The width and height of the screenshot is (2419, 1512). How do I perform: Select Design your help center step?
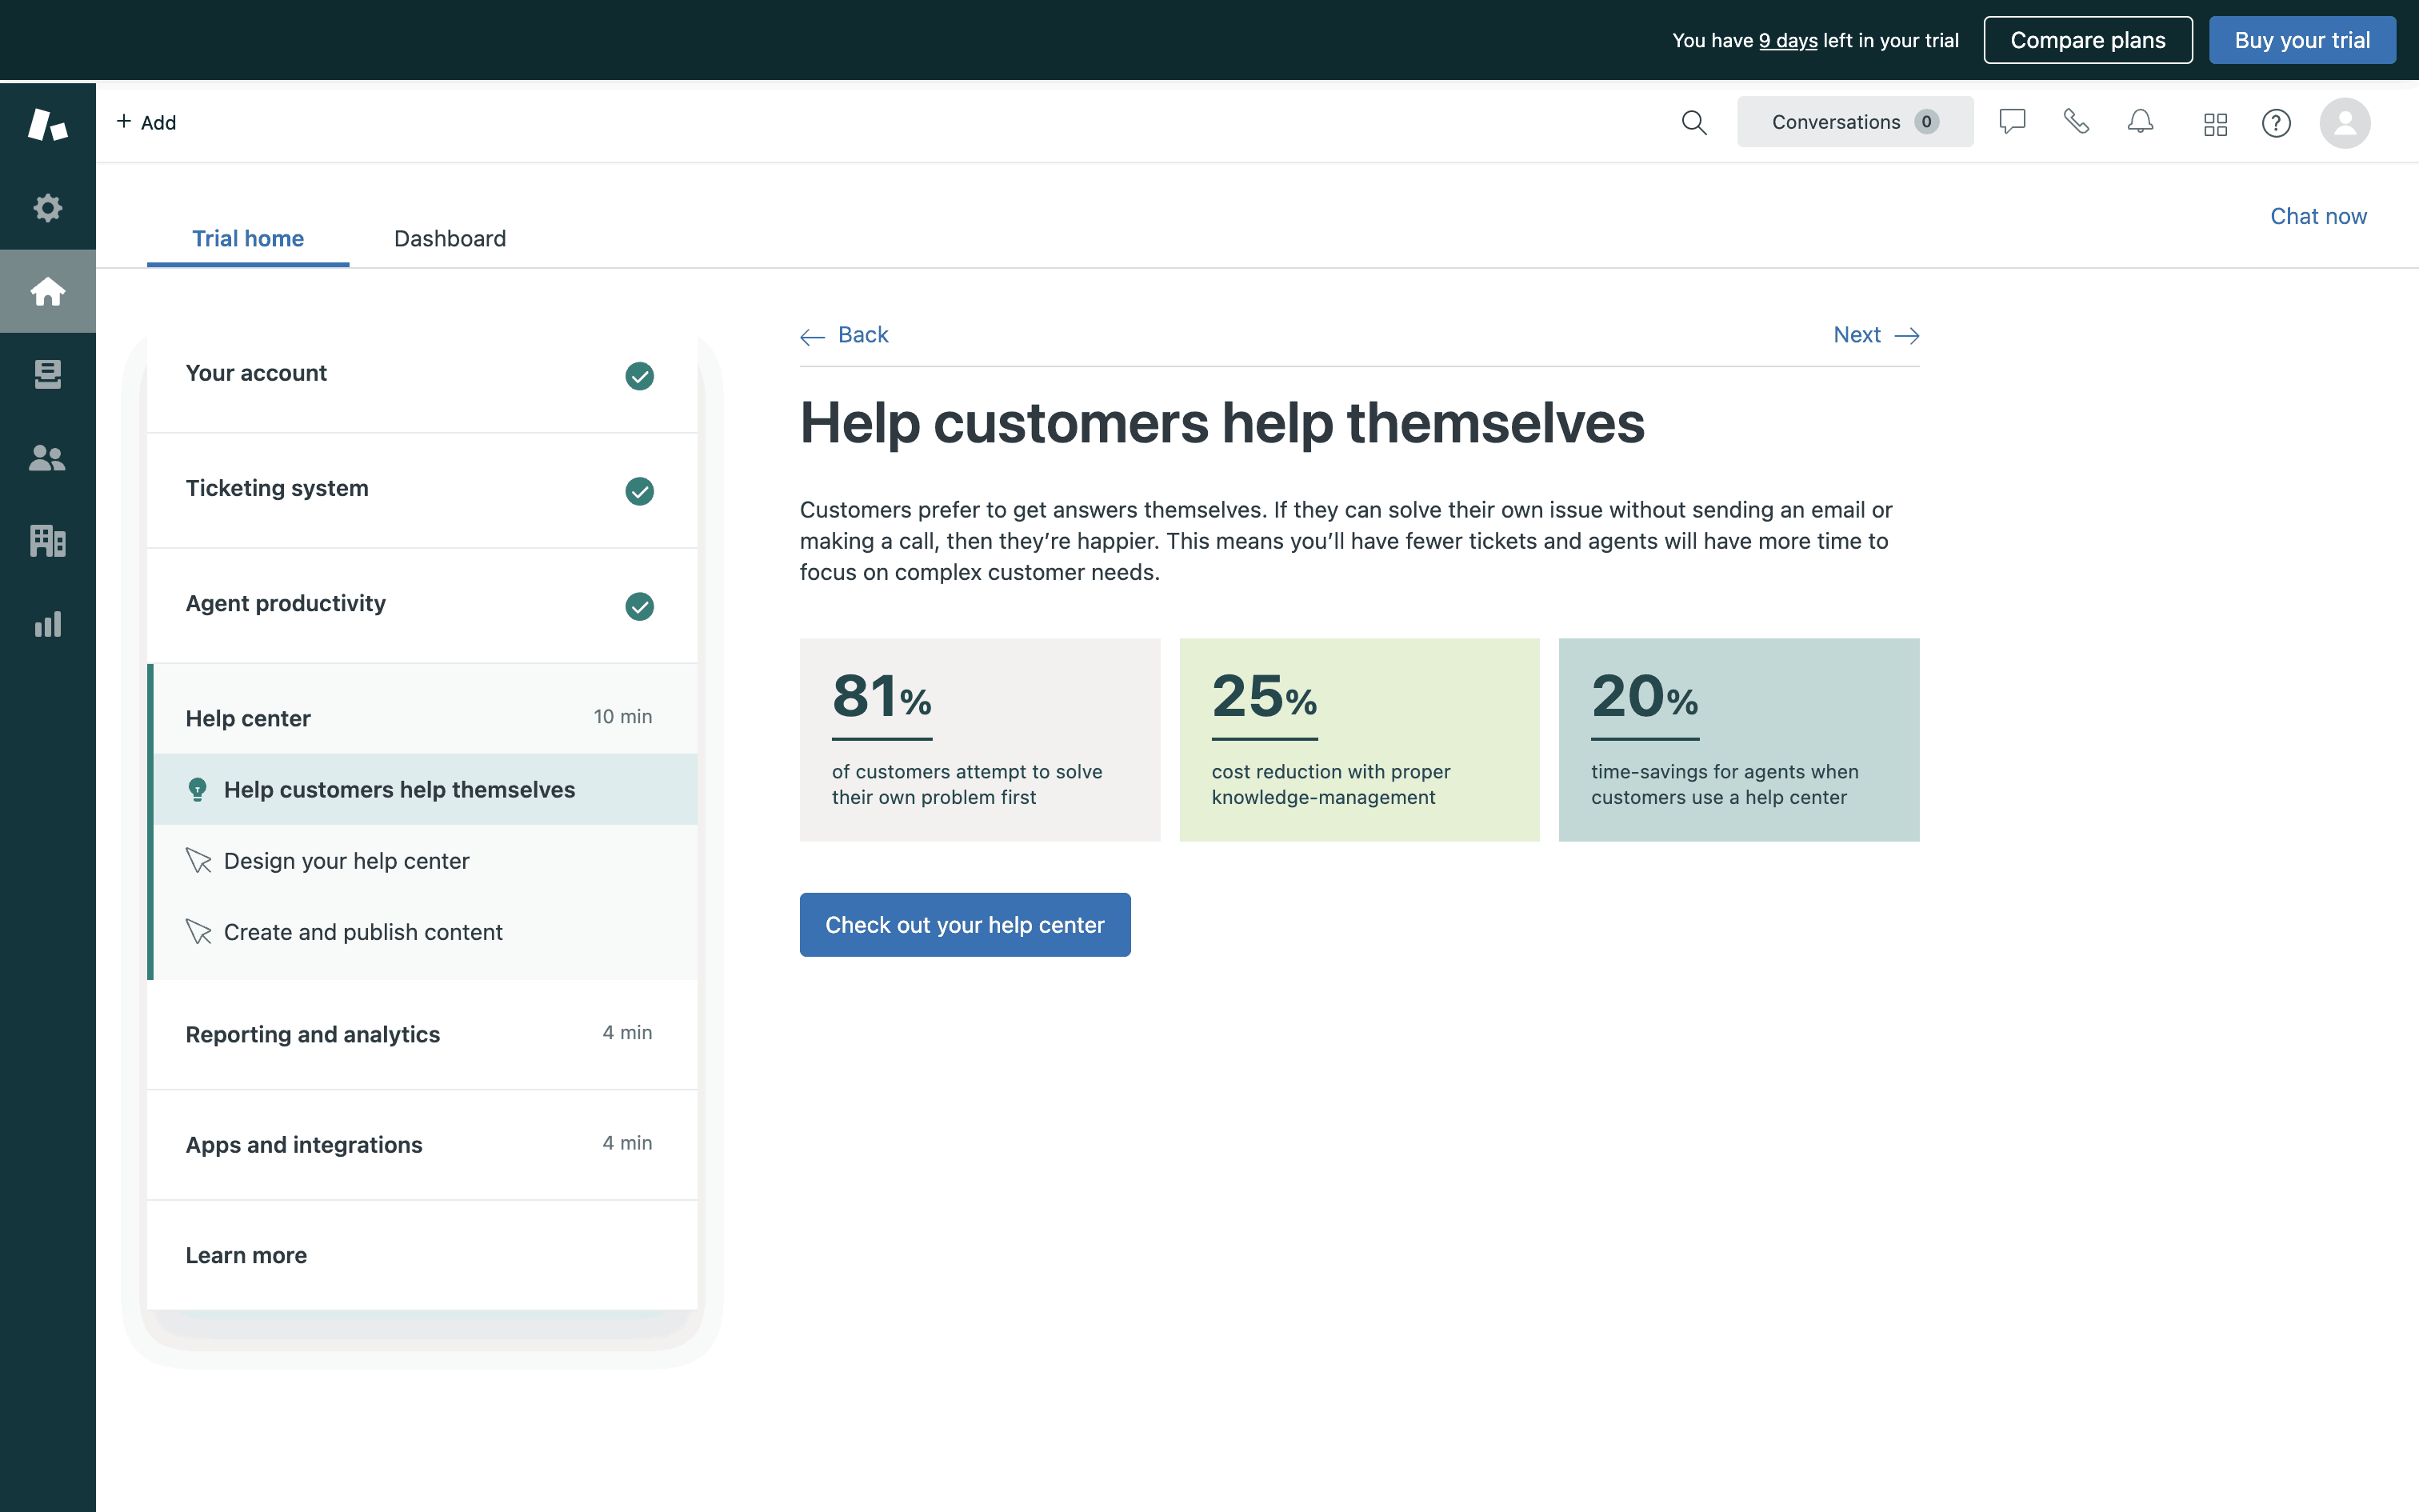point(346,861)
